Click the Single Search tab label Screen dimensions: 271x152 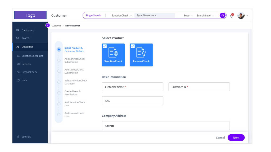[x=93, y=16]
